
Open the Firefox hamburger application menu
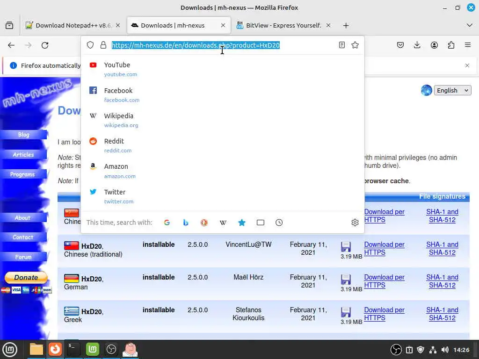pyautogui.click(x=468, y=45)
